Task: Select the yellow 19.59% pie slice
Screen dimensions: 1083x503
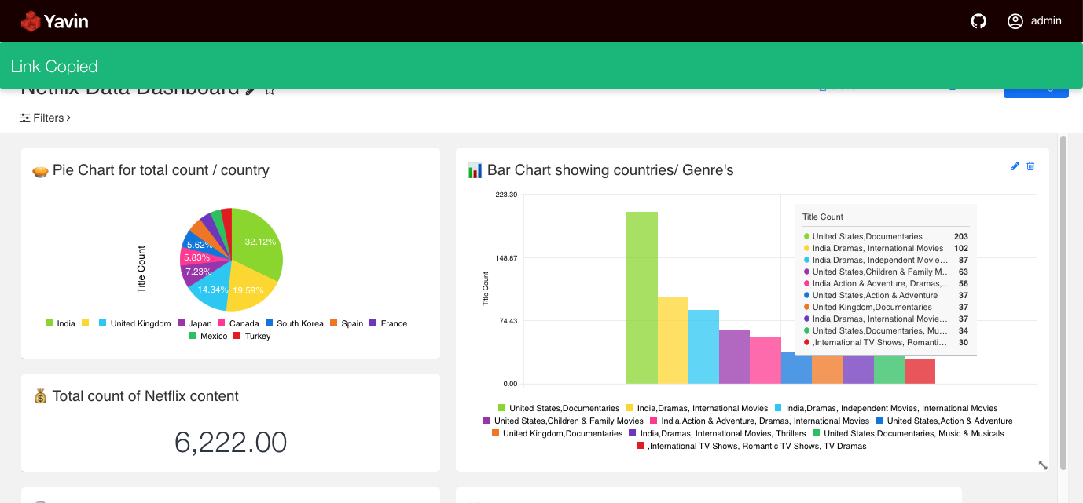Action: 250,286
